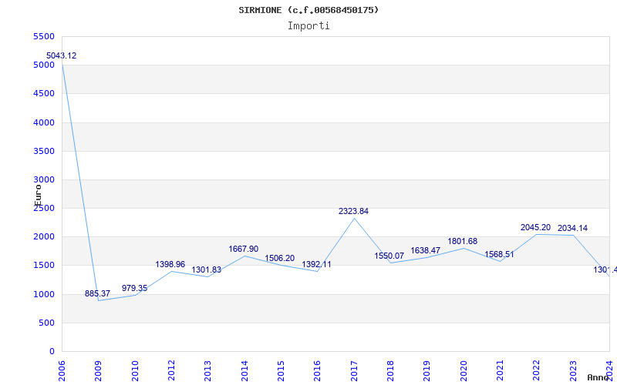
Task: Click x-axis year 2017
Action: [354, 371]
